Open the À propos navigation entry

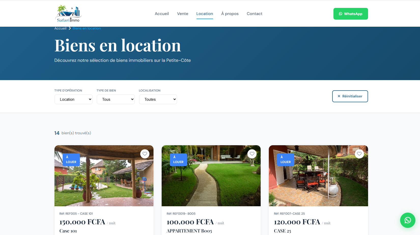coord(230,13)
